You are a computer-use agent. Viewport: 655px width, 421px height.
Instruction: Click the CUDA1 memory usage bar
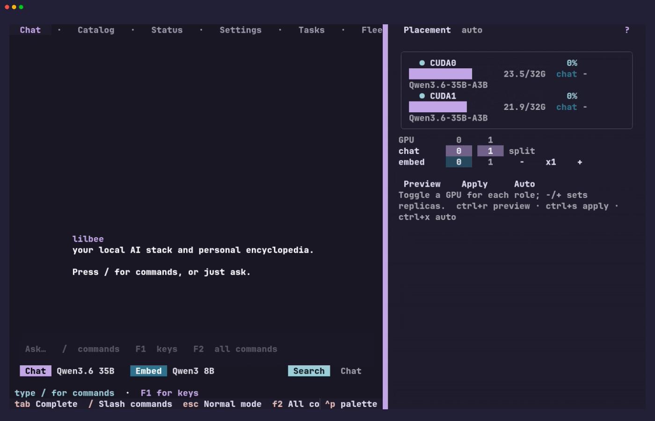click(x=438, y=107)
